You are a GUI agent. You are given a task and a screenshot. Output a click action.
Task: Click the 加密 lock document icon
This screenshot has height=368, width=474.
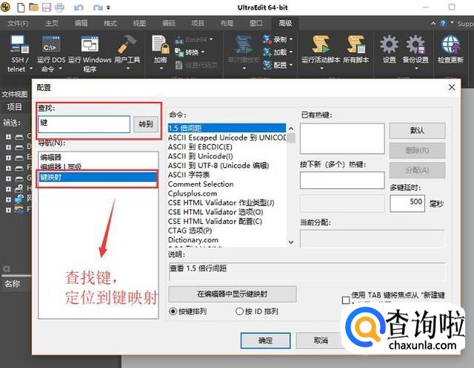pos(160,44)
